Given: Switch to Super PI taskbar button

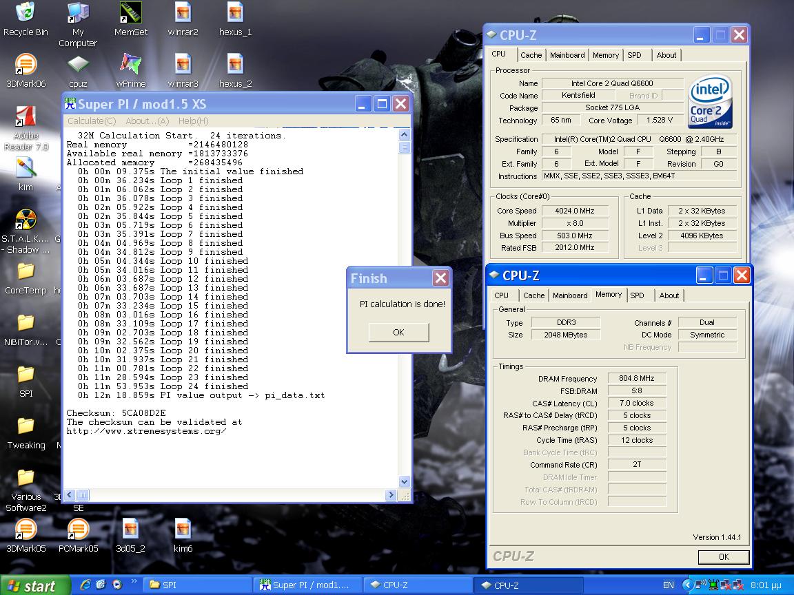Looking at the screenshot, I should [x=307, y=585].
